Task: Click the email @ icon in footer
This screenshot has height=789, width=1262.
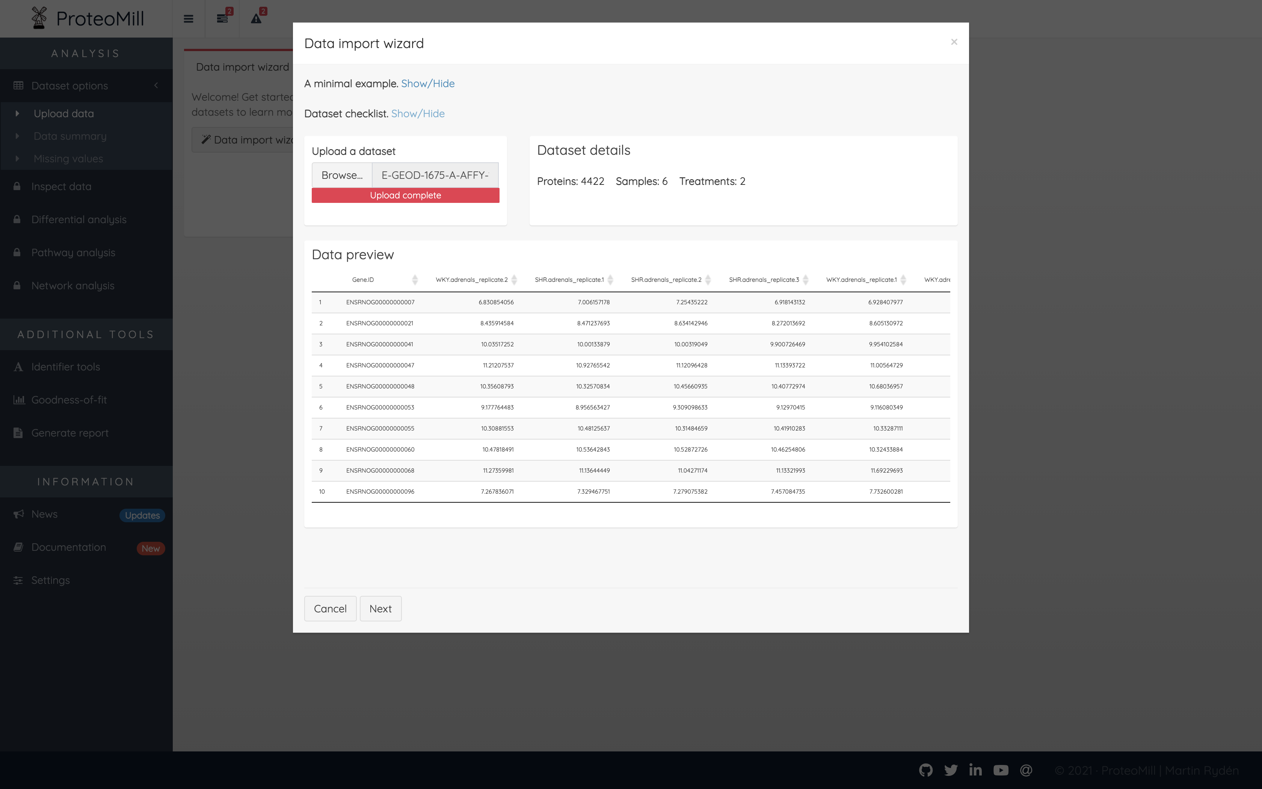Action: [x=1026, y=770]
